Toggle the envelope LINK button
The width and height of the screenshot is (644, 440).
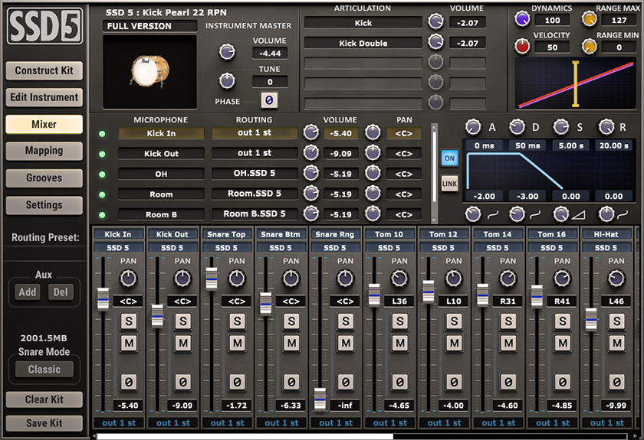pyautogui.click(x=450, y=183)
